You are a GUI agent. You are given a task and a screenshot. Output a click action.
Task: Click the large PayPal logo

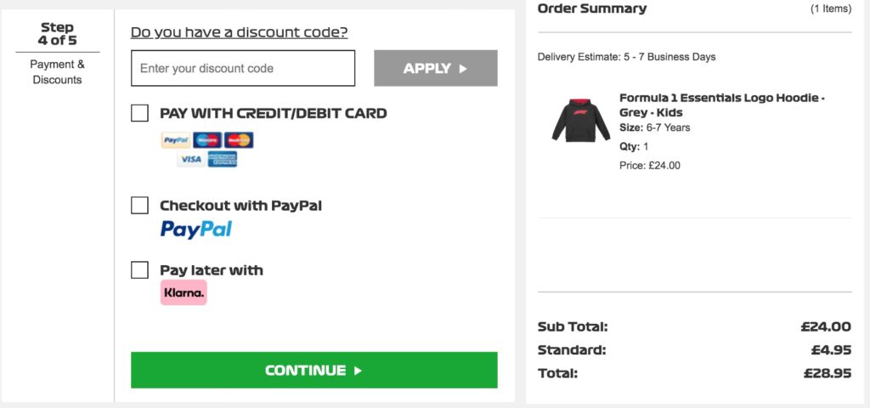coord(196,229)
